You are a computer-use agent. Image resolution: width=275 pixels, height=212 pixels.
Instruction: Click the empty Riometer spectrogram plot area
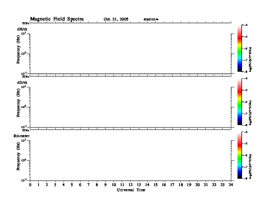click(x=131, y=160)
